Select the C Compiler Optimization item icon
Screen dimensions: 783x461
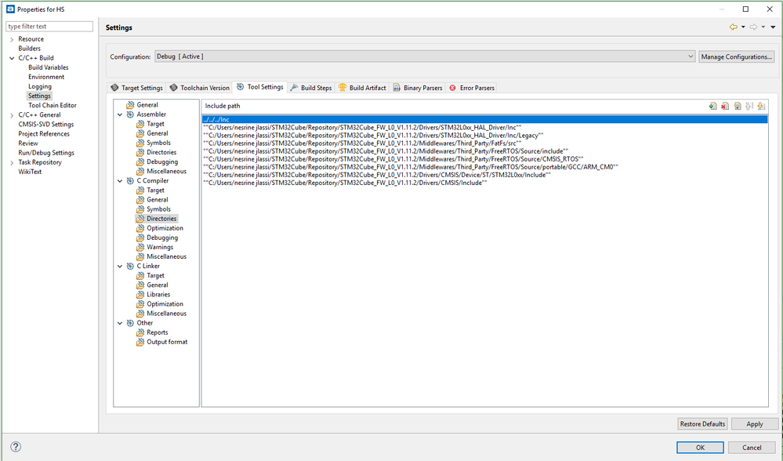140,228
